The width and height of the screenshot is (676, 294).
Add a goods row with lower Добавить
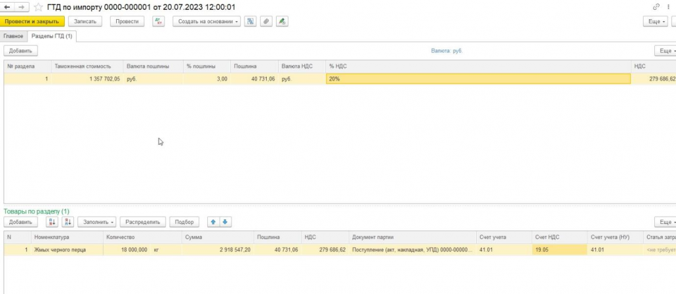point(20,222)
